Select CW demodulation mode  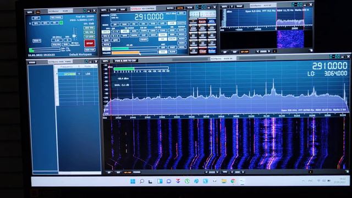point(144,24)
